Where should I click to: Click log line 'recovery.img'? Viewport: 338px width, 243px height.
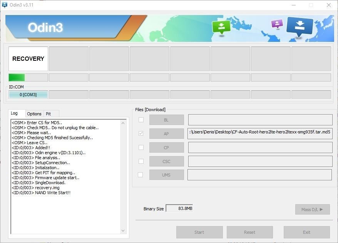(35, 188)
